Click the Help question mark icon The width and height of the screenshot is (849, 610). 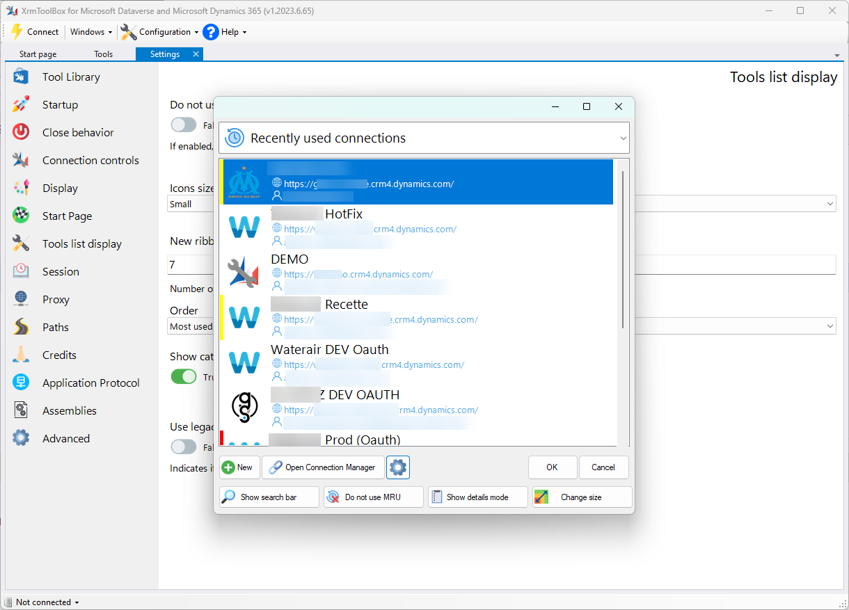coord(211,32)
